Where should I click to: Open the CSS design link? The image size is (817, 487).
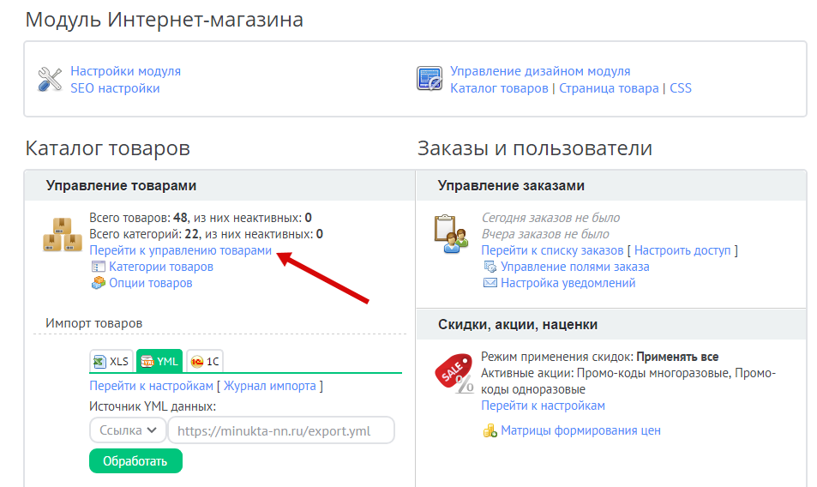pyautogui.click(x=680, y=87)
